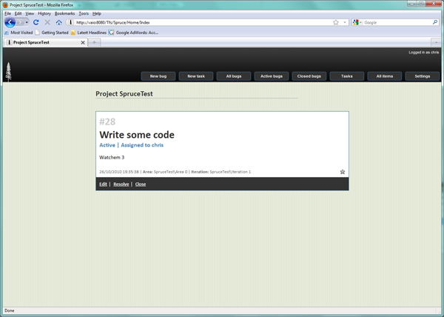Bookmark this page with the star icon
This screenshot has height=317, width=444.
click(x=336, y=22)
